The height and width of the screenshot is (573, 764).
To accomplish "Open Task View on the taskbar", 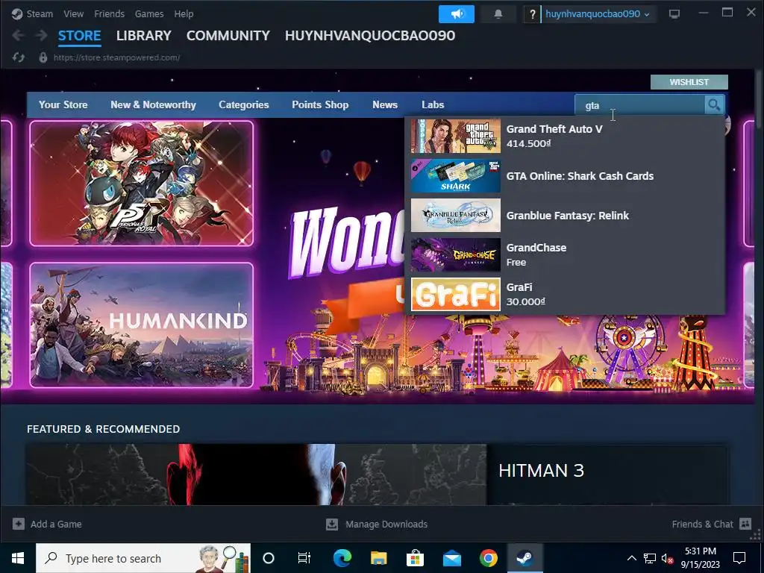I will pyautogui.click(x=304, y=558).
